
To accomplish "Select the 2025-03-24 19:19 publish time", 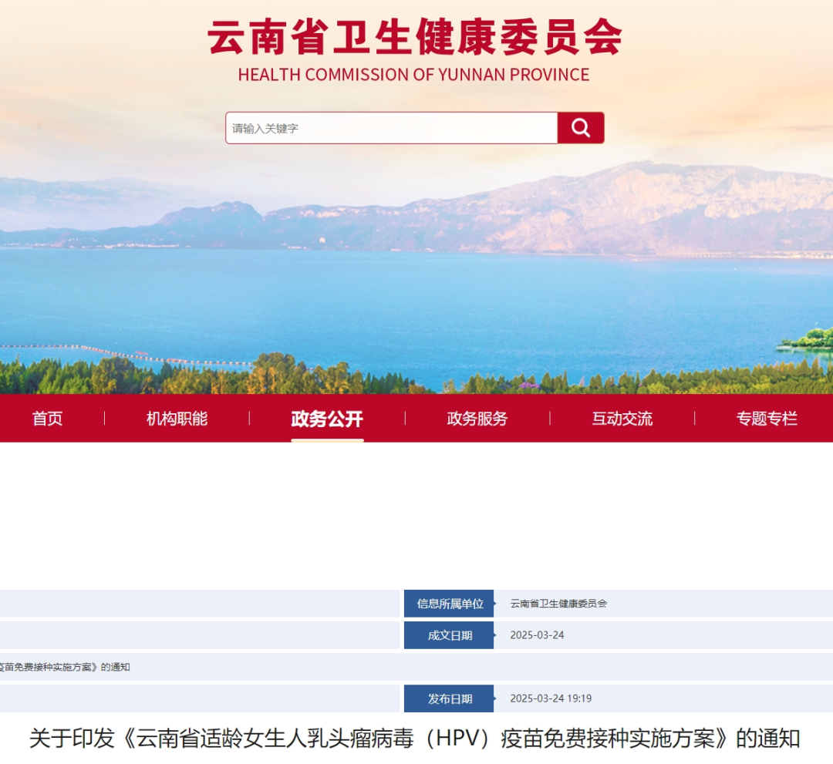I will point(551,698).
